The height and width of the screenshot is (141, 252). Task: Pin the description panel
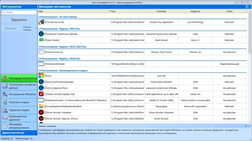[x=246, y=126]
